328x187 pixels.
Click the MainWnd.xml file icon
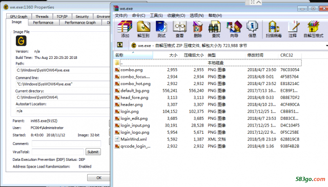coord(117,139)
